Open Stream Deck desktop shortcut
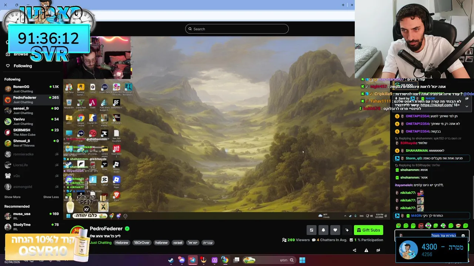Image resolution: width=474 pixels, height=266 pixels. 104,89
